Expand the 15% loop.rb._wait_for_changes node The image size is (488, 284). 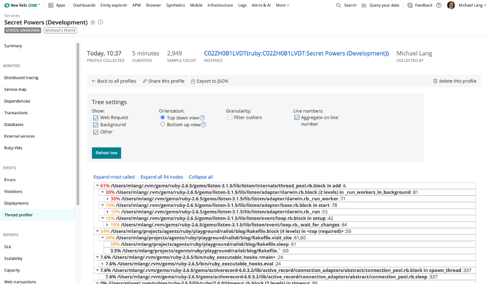(108, 225)
